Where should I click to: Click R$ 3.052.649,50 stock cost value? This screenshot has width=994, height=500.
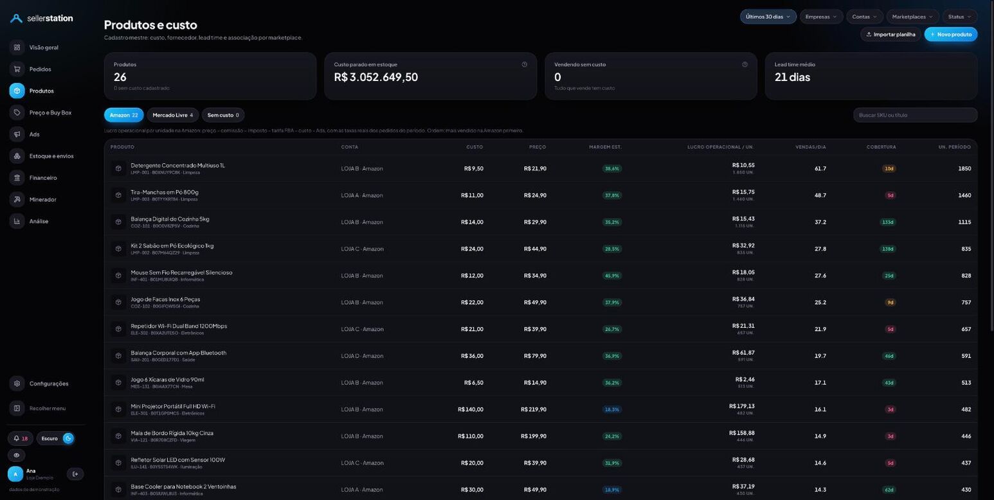[x=376, y=77]
